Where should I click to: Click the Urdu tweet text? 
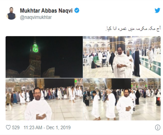133,29
